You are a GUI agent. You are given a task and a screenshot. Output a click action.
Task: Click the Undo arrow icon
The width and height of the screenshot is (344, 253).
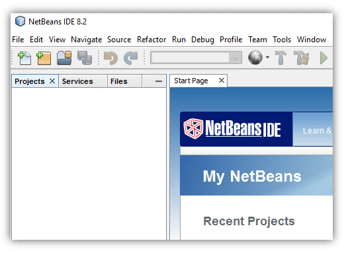click(x=110, y=58)
